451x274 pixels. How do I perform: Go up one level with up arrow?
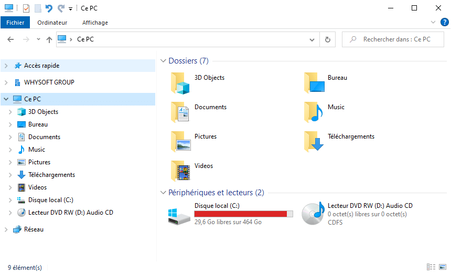tap(49, 40)
